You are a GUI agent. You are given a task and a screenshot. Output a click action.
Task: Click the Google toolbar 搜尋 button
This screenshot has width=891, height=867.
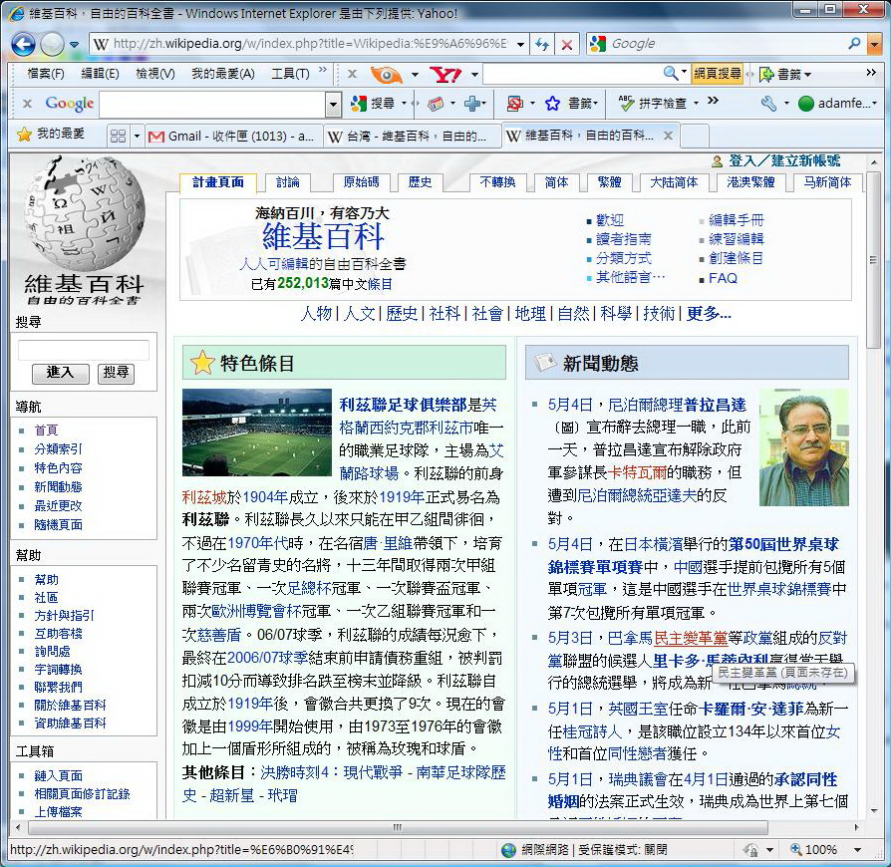(x=373, y=104)
